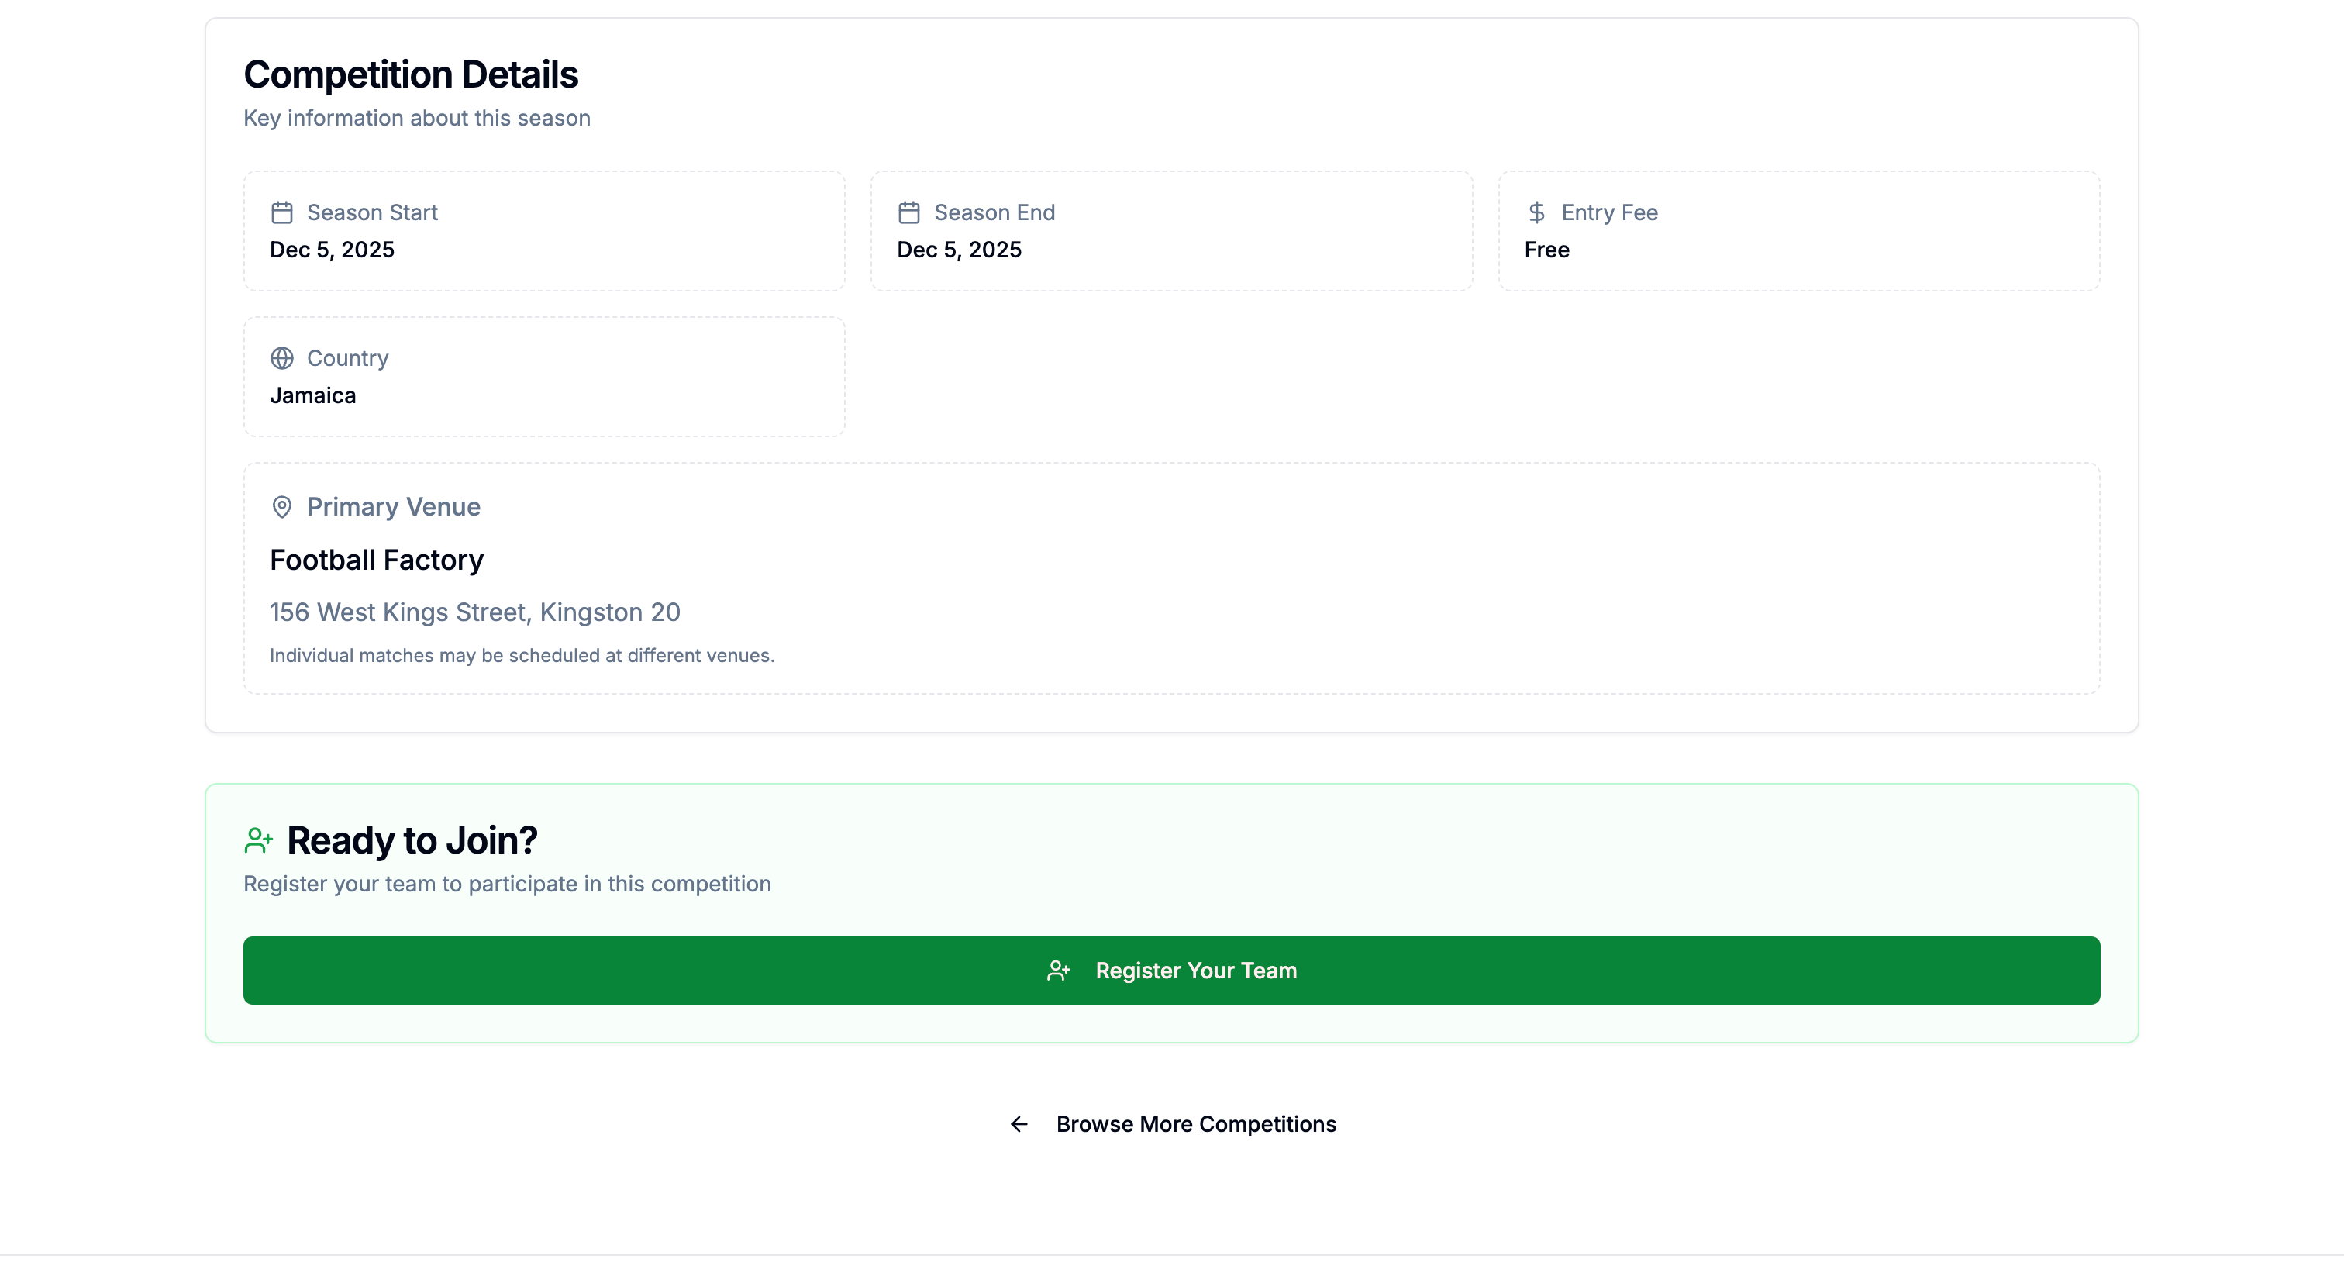Click the Primary Venue map pin icon

pyautogui.click(x=282, y=507)
